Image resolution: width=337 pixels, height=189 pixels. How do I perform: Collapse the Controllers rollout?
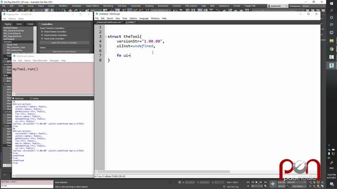coord(40,24)
